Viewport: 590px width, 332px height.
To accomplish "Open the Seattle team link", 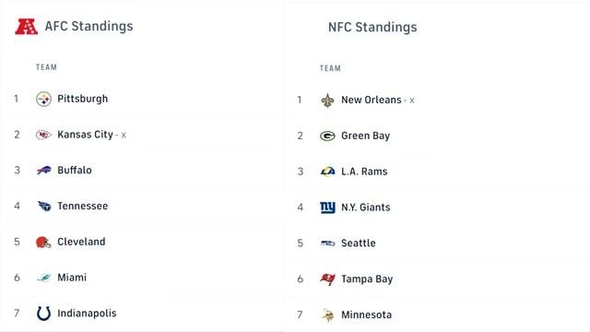I will click(x=359, y=243).
